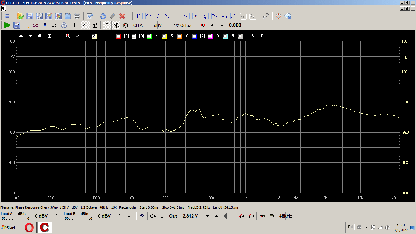Click the ruler measurement icon
Viewport: 416px width, 234px height.
(x=266, y=16)
